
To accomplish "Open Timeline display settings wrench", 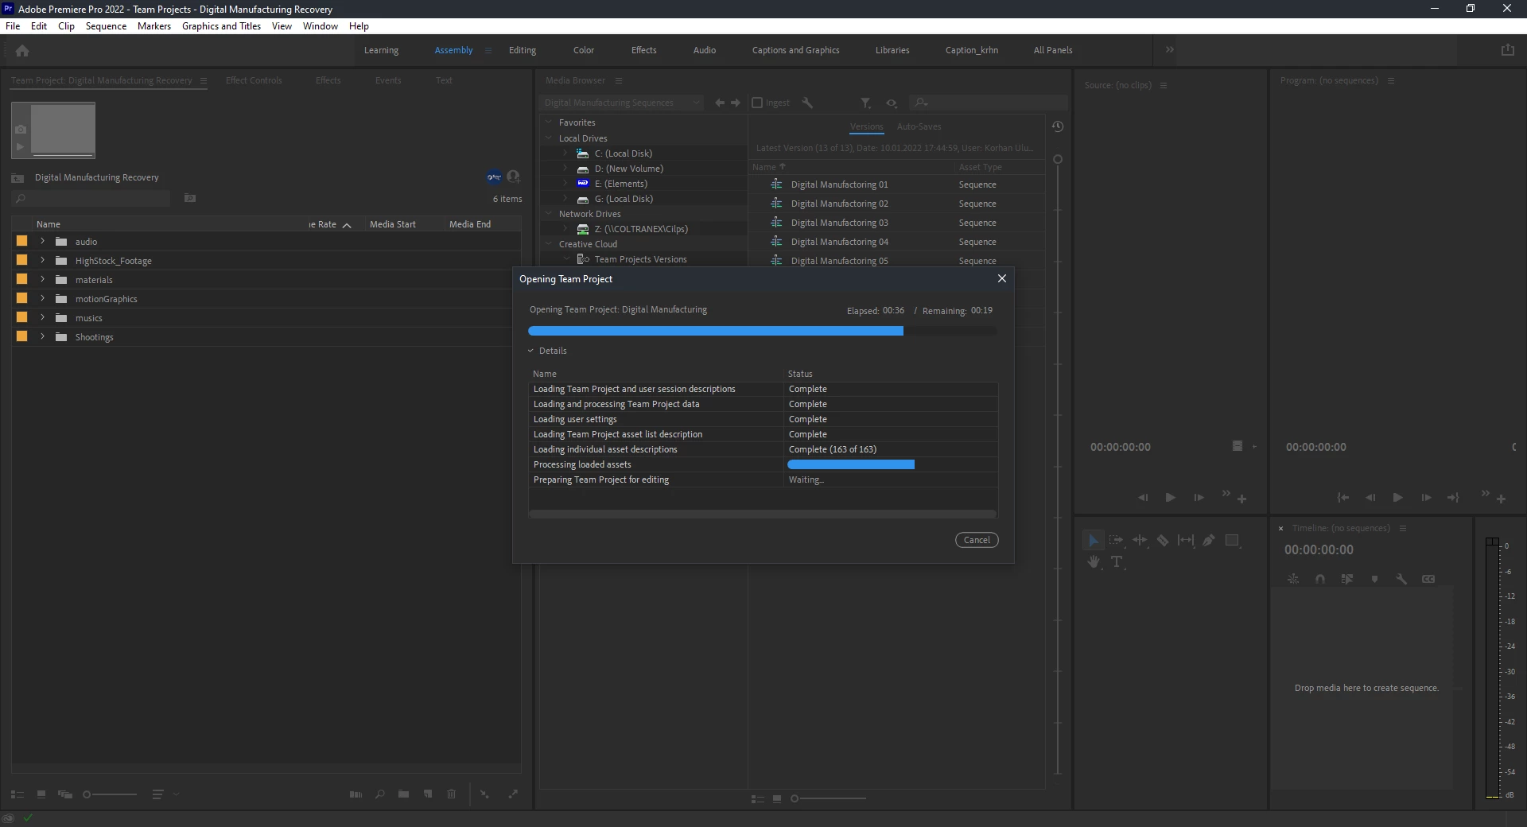I will 1401,579.
